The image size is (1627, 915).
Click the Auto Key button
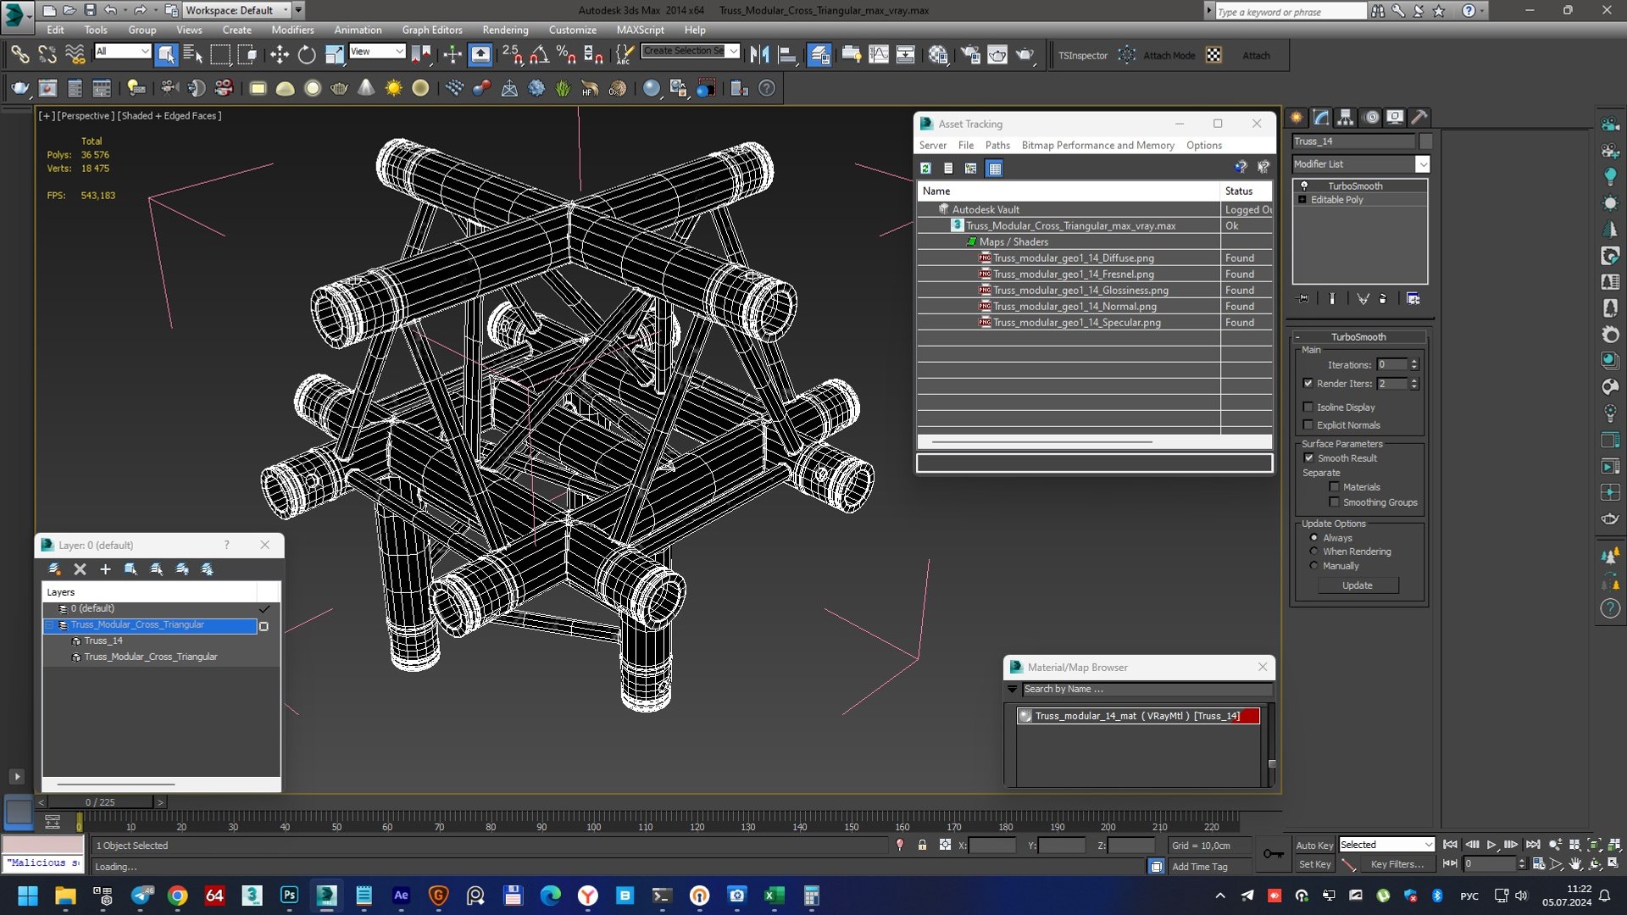click(1314, 846)
